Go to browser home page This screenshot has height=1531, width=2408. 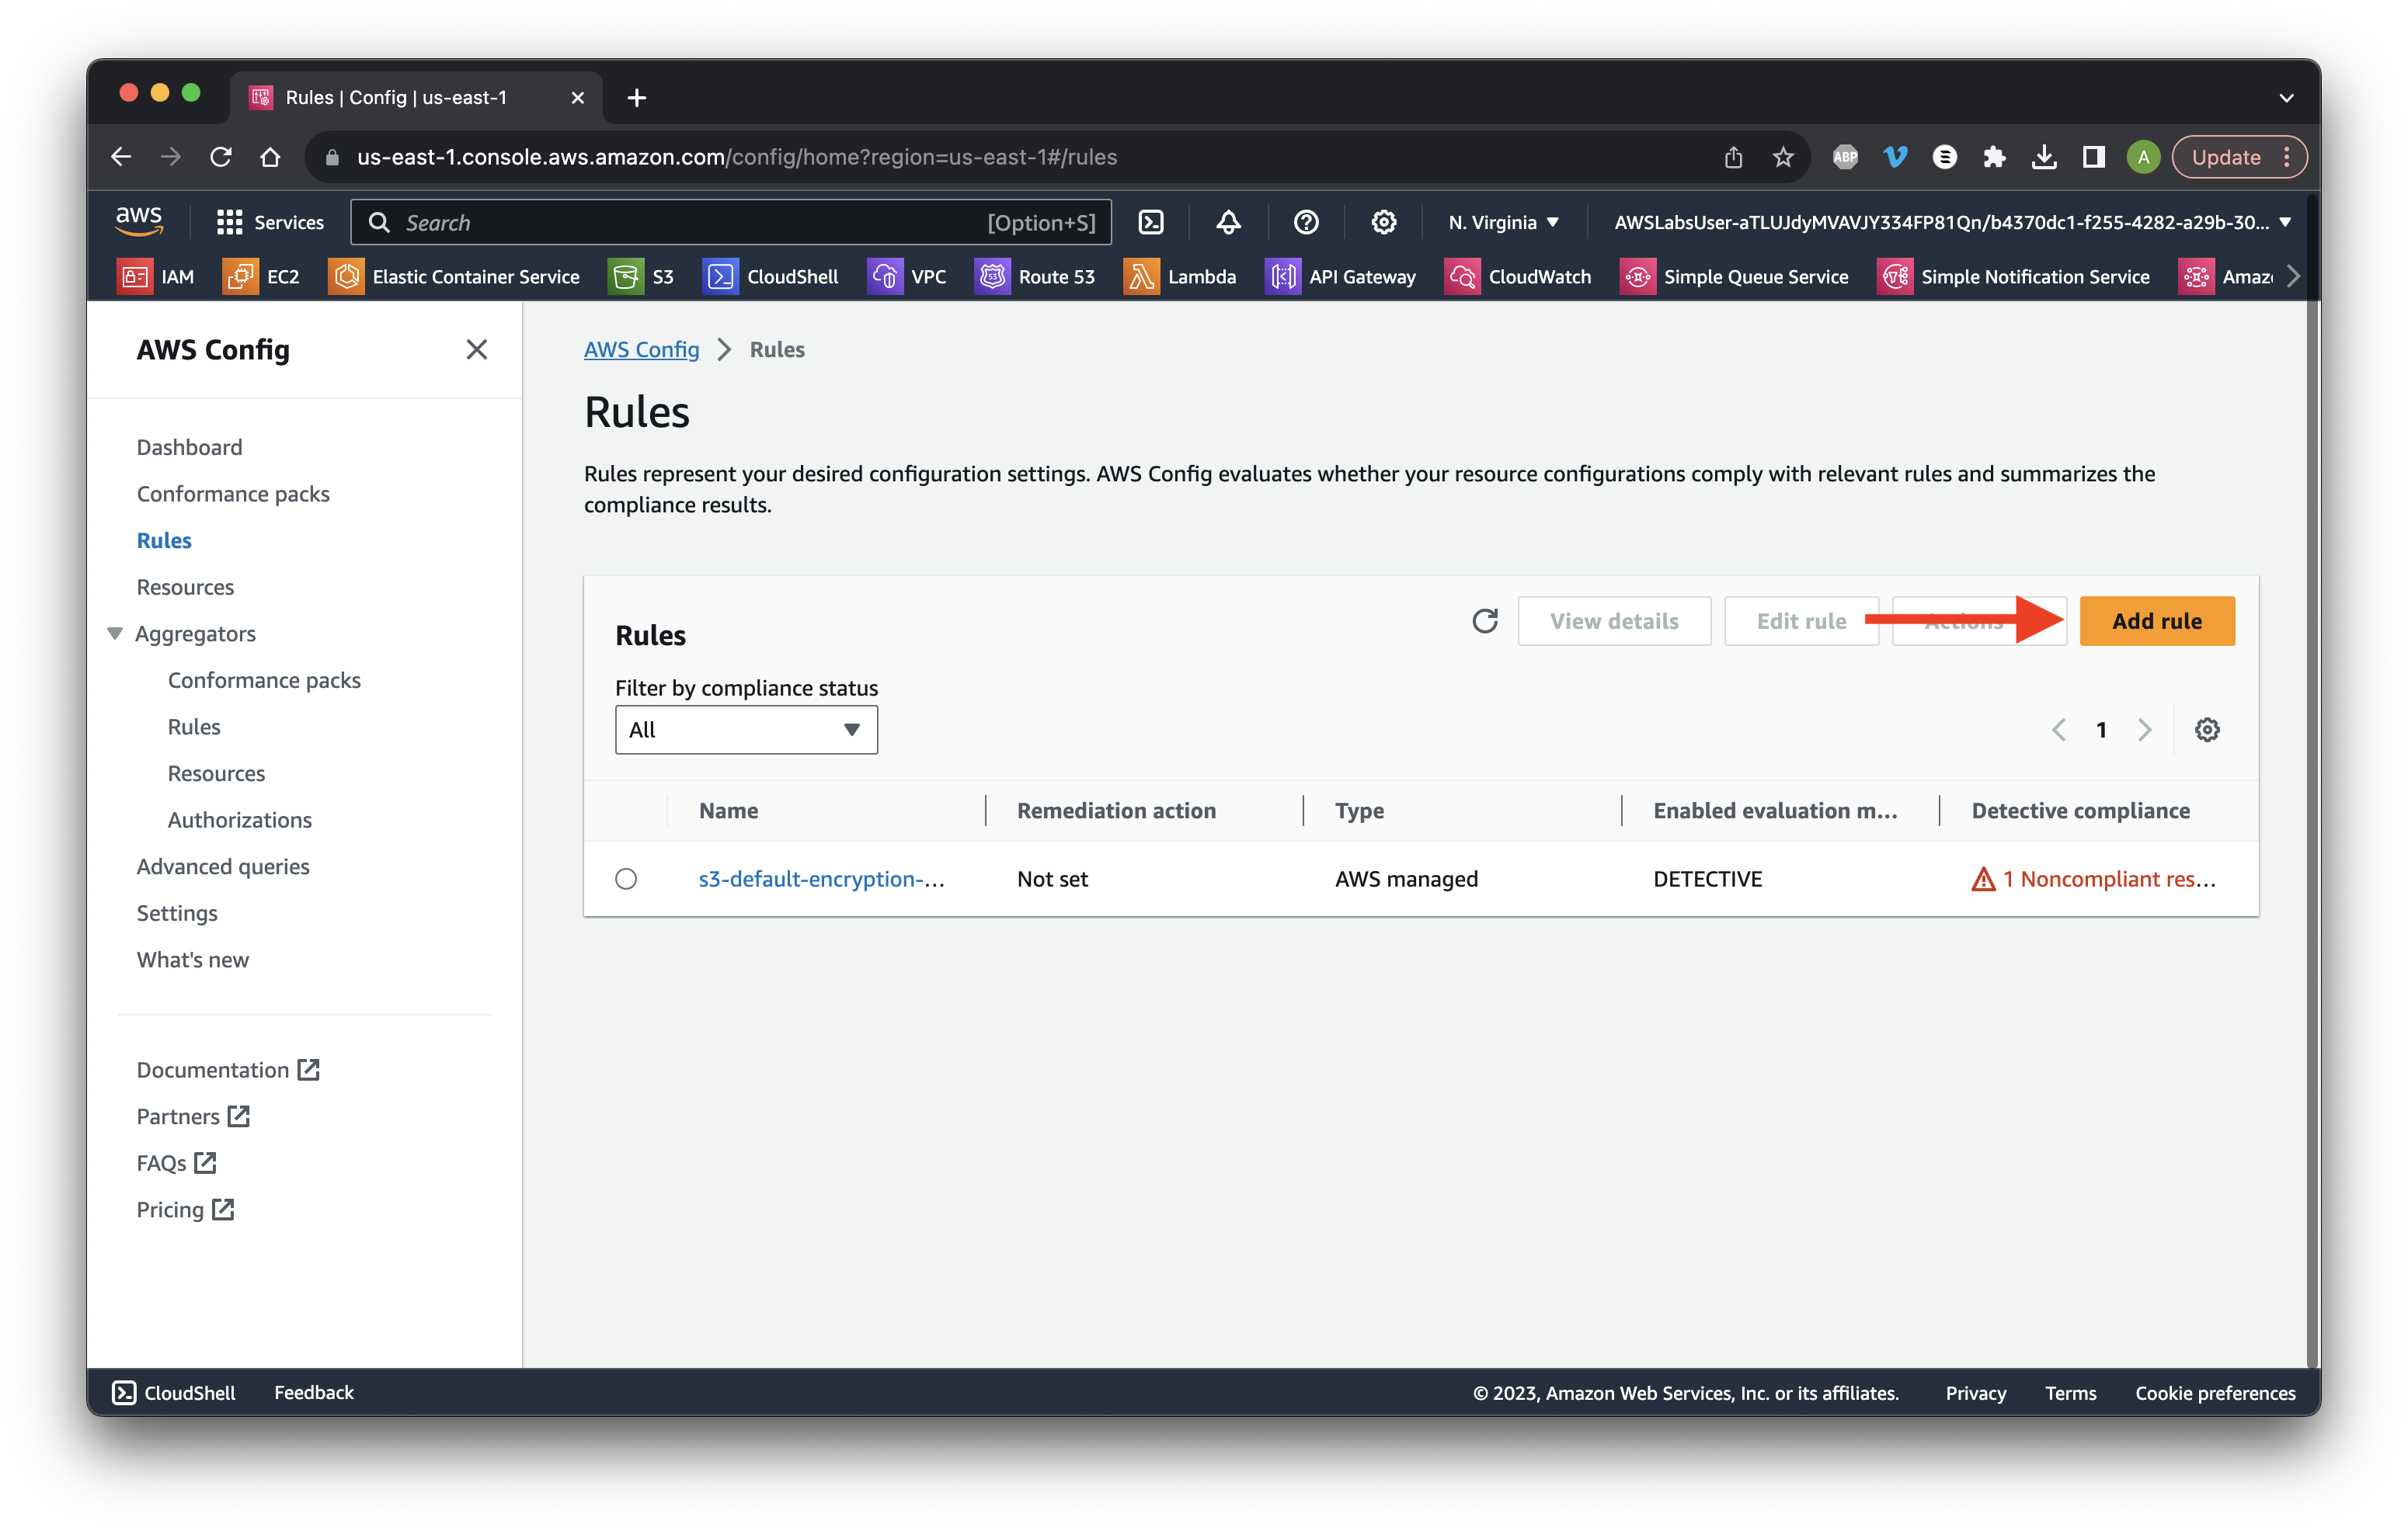[x=270, y=157]
